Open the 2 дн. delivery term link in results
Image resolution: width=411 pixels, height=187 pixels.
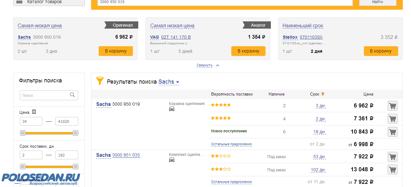(321, 119)
